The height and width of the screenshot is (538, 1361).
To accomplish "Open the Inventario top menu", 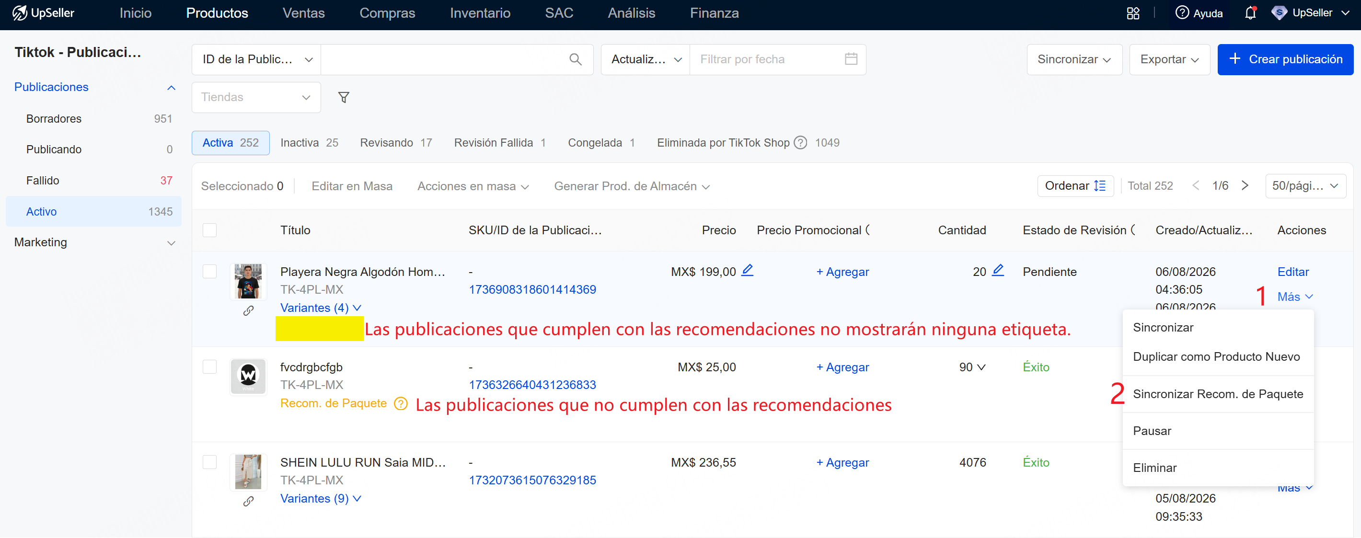I will (x=480, y=13).
